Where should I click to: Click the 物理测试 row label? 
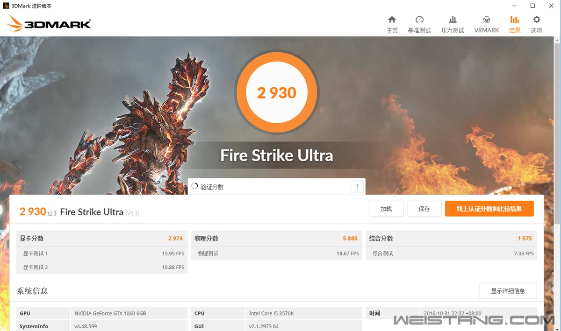[x=208, y=254]
